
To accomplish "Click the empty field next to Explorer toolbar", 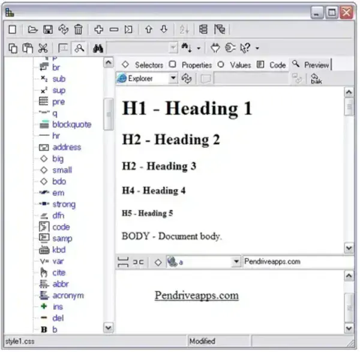I will [x=251, y=79].
